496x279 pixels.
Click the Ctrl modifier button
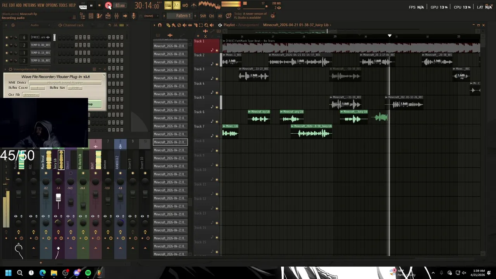coord(212,16)
